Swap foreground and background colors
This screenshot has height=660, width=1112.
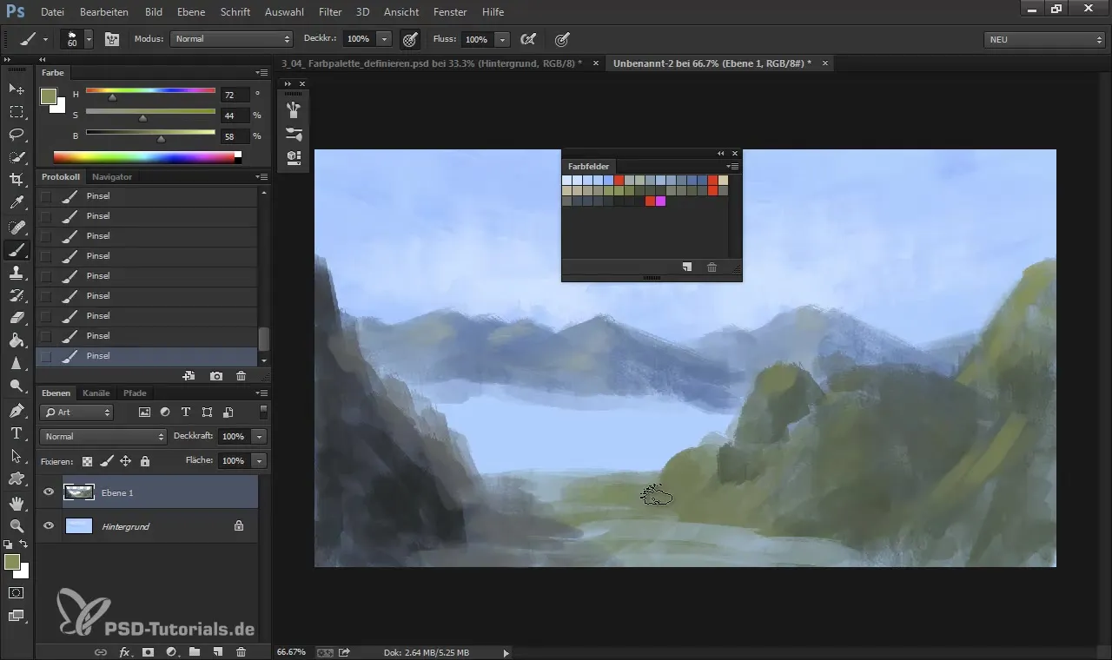[23, 544]
